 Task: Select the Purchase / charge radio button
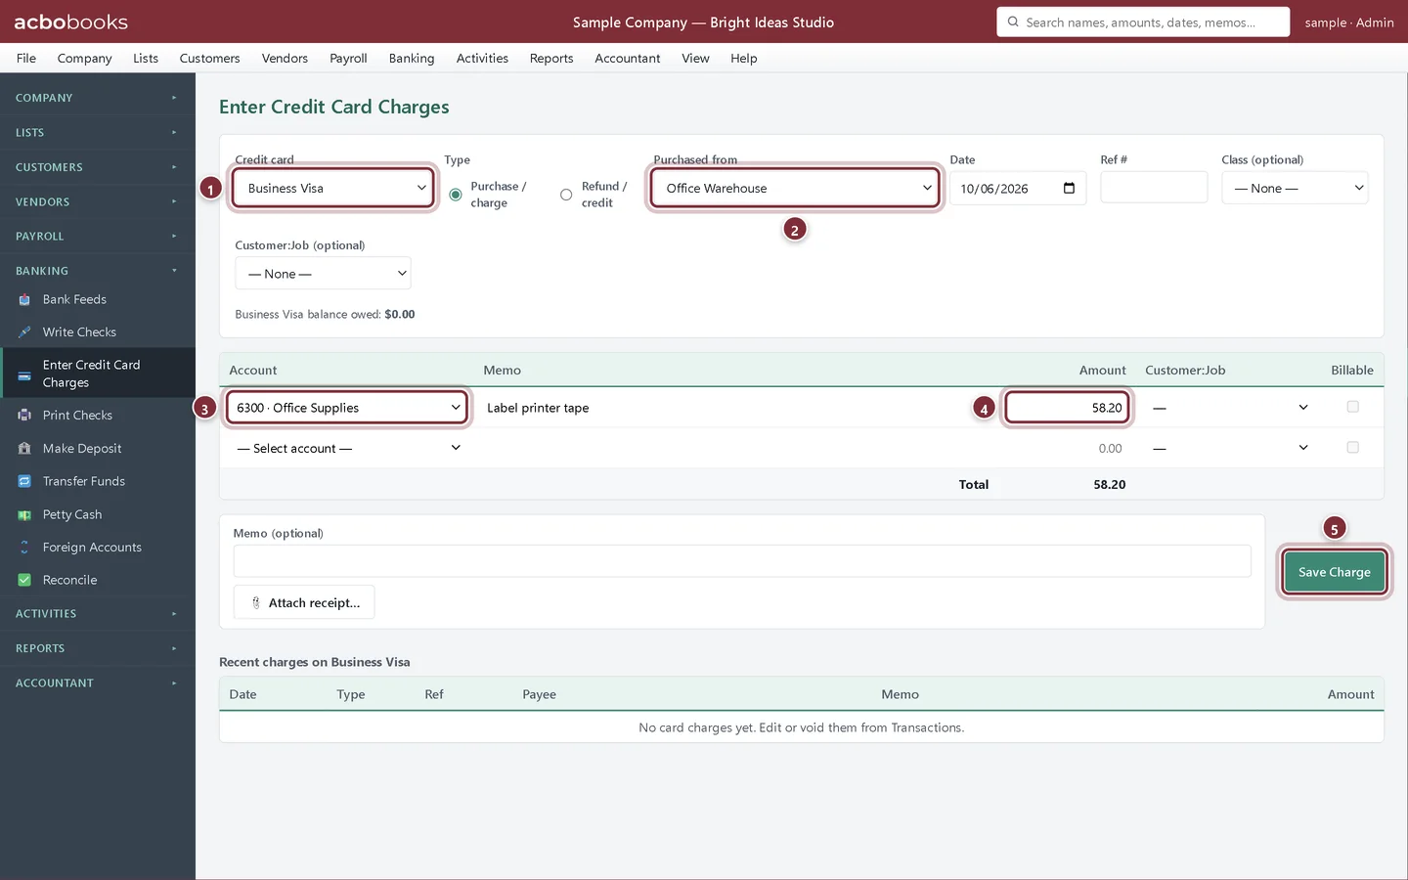point(456,195)
